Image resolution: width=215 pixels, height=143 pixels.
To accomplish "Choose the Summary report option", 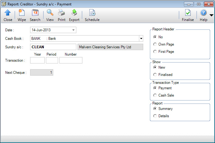I will (155, 109).
